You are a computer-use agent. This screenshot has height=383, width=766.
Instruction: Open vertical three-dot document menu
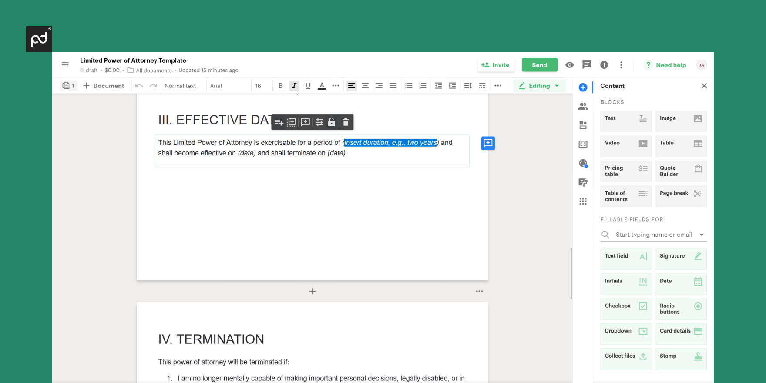(621, 65)
